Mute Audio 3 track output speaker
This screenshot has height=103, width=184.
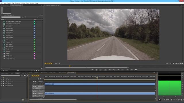(x=33, y=96)
